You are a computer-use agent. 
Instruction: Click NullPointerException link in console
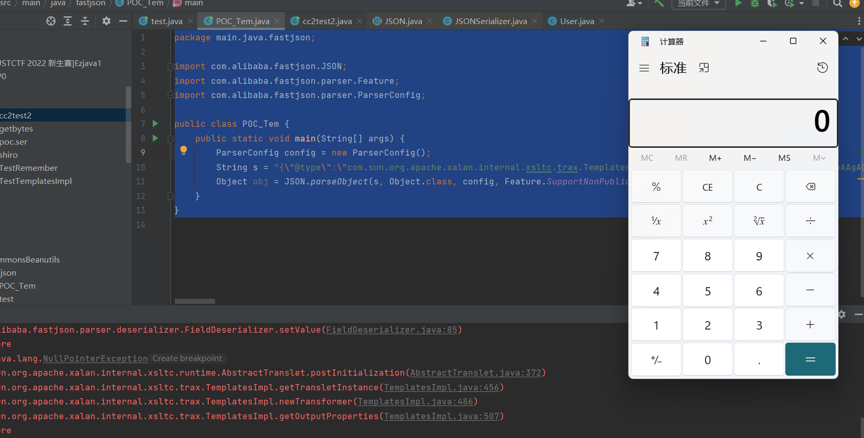click(95, 358)
